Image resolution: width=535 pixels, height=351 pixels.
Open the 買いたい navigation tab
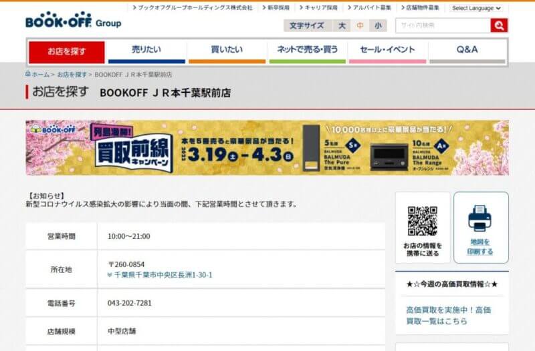[x=227, y=52]
